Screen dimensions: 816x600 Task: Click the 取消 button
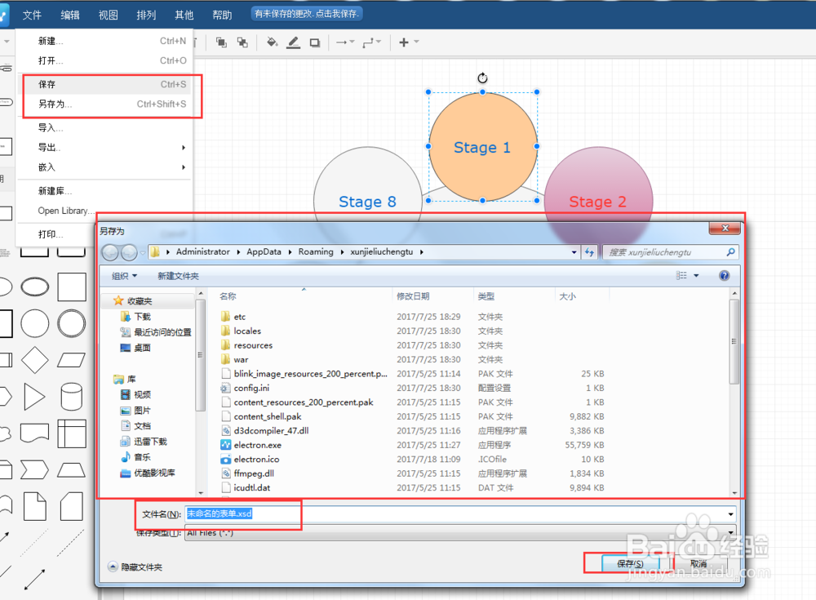pos(698,563)
